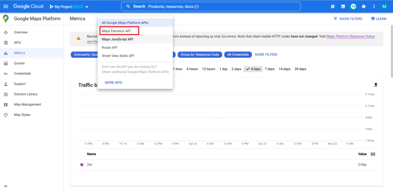This screenshot has height=191, width=393.
Task: Select Metrics in sidebar
Action: 31,53
